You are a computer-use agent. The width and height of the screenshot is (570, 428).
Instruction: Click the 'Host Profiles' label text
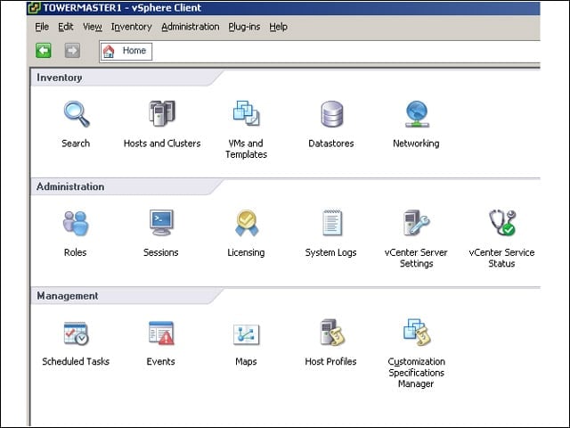point(330,361)
